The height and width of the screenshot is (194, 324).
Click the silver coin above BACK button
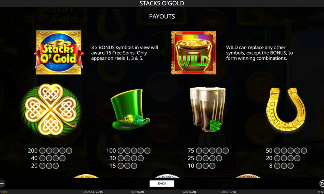pos(167,176)
